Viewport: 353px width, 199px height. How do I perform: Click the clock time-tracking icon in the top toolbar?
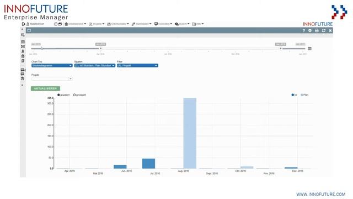pyautogui.click(x=56, y=24)
